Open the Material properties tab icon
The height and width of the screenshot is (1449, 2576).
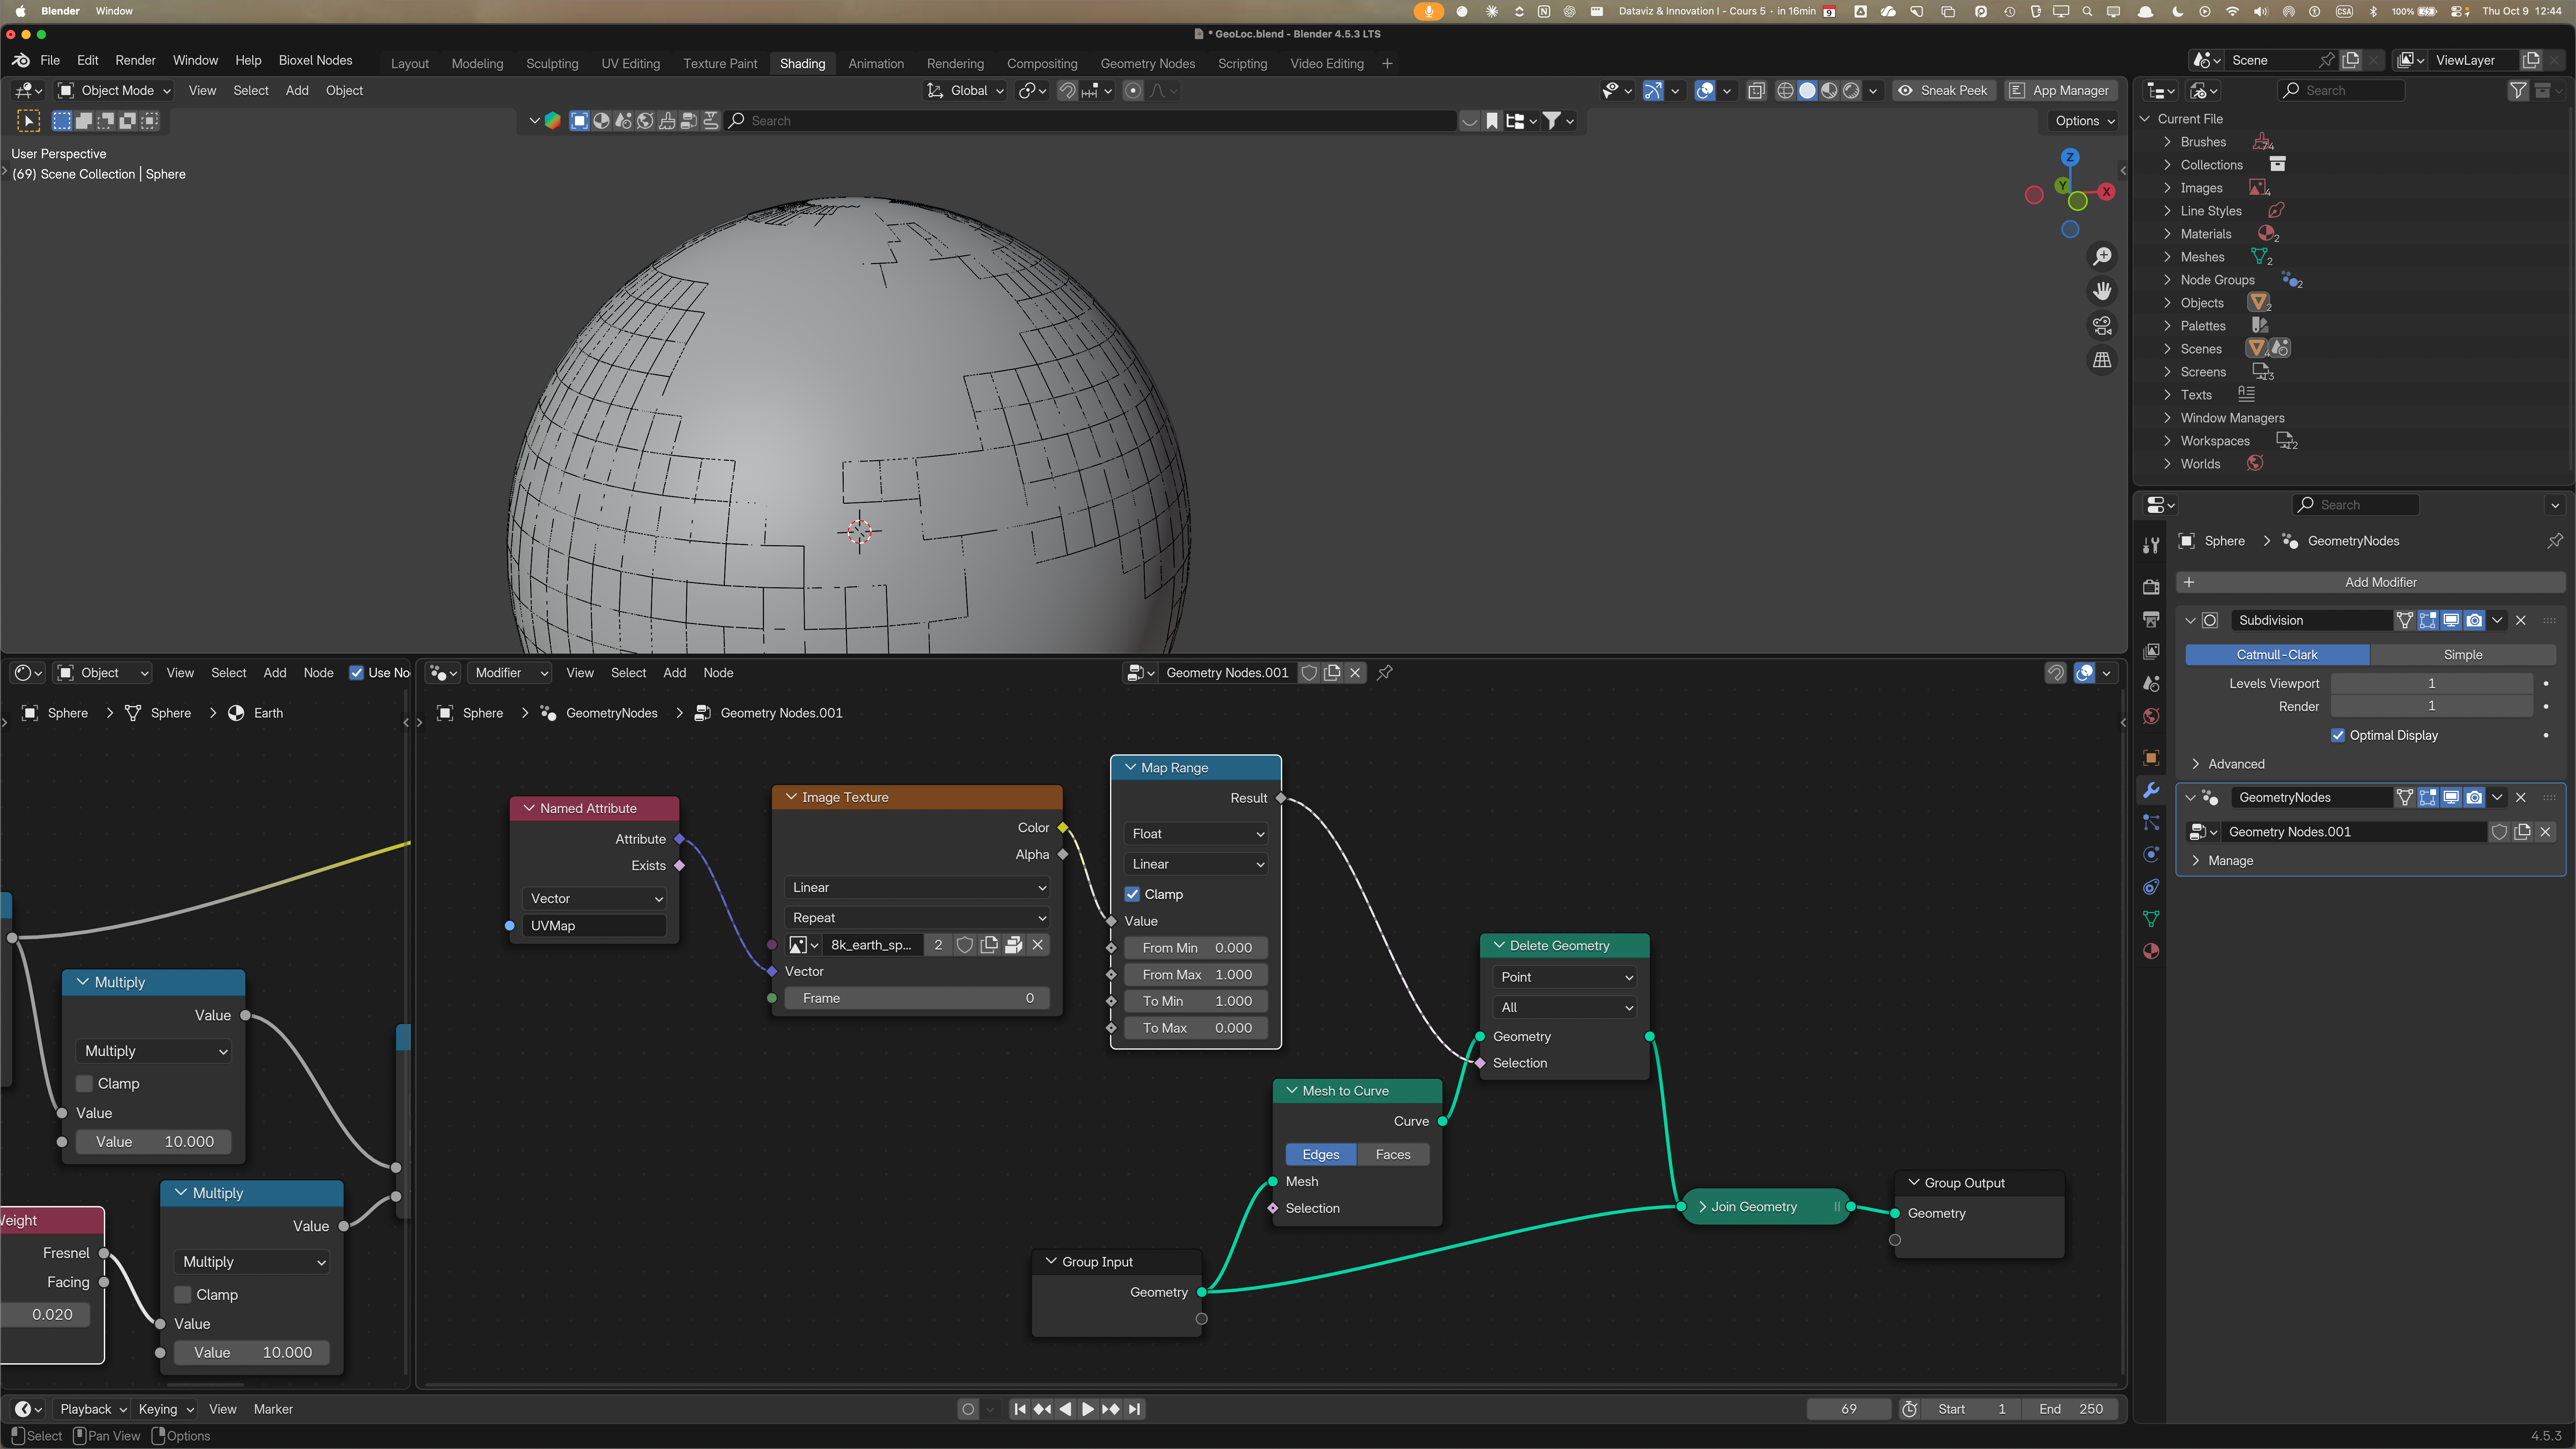click(2151, 951)
